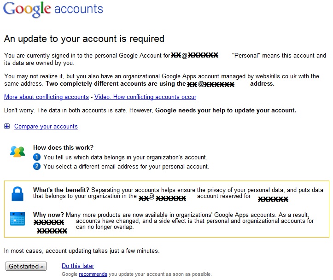The width and height of the screenshot is (333, 280).
Task: Click the people group icon
Action: tap(18, 152)
